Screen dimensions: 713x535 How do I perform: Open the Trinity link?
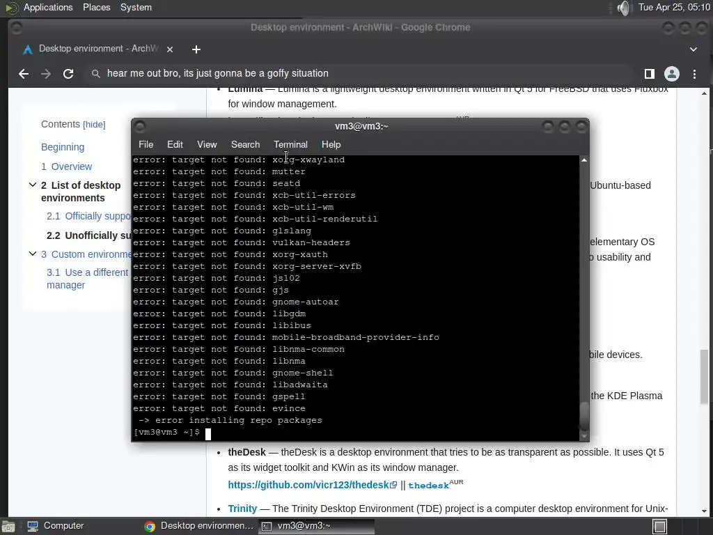click(x=242, y=509)
